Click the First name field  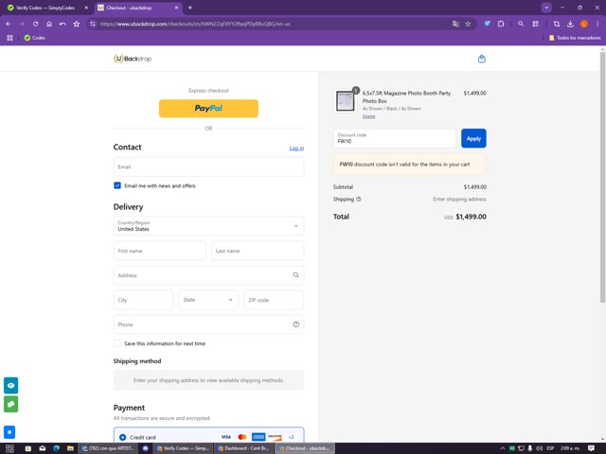[160, 251]
